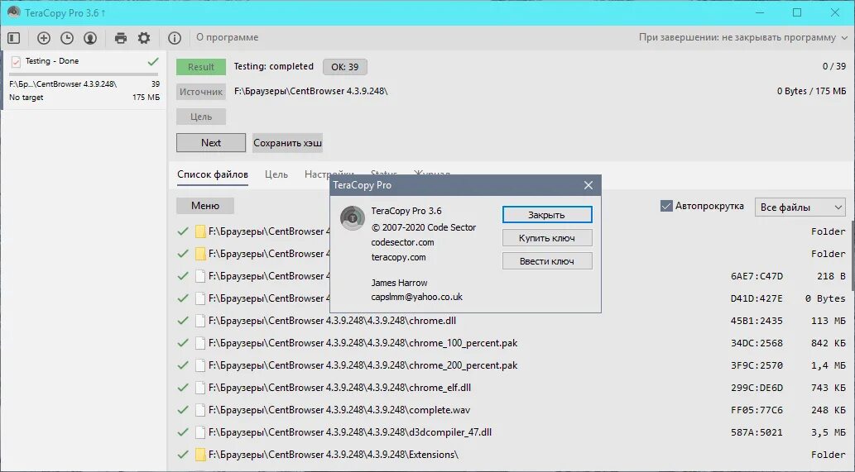Image resolution: width=855 pixels, height=472 pixels.
Task: Open teracopy.com link in About dialog
Action: [x=398, y=257]
